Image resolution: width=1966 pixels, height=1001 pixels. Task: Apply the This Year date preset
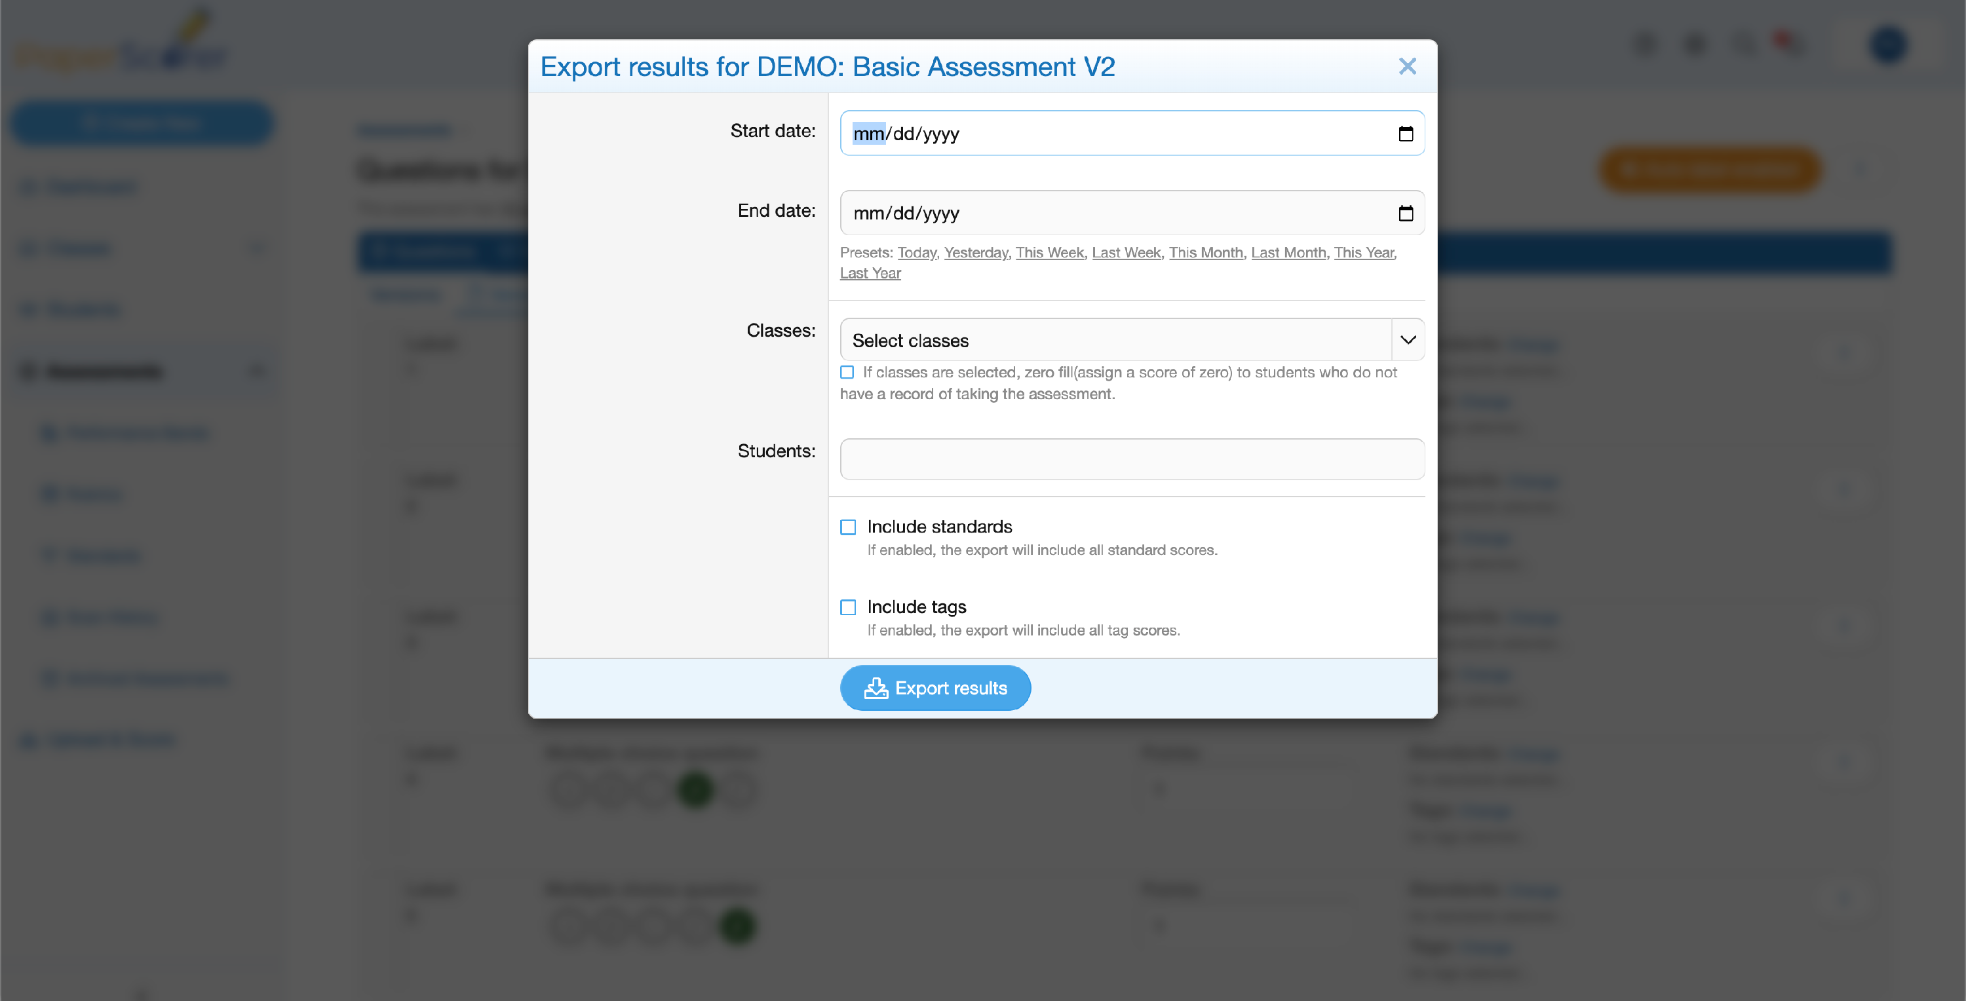[x=1364, y=252]
